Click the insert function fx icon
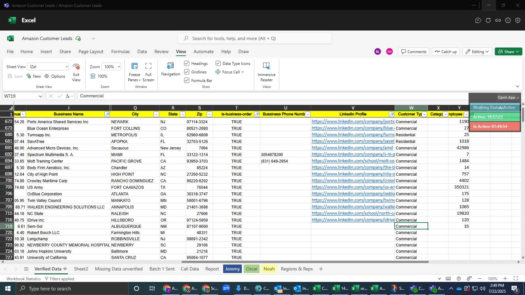The height and width of the screenshot is (295, 525). point(68,96)
